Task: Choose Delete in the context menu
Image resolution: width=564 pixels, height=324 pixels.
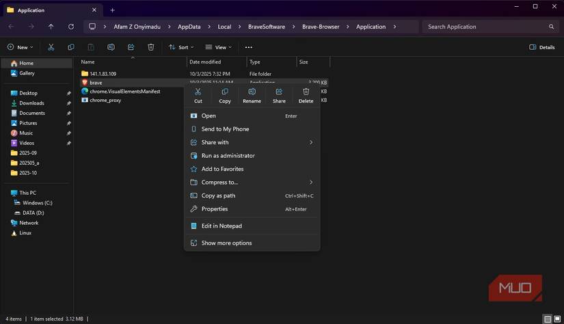Action: (306, 96)
